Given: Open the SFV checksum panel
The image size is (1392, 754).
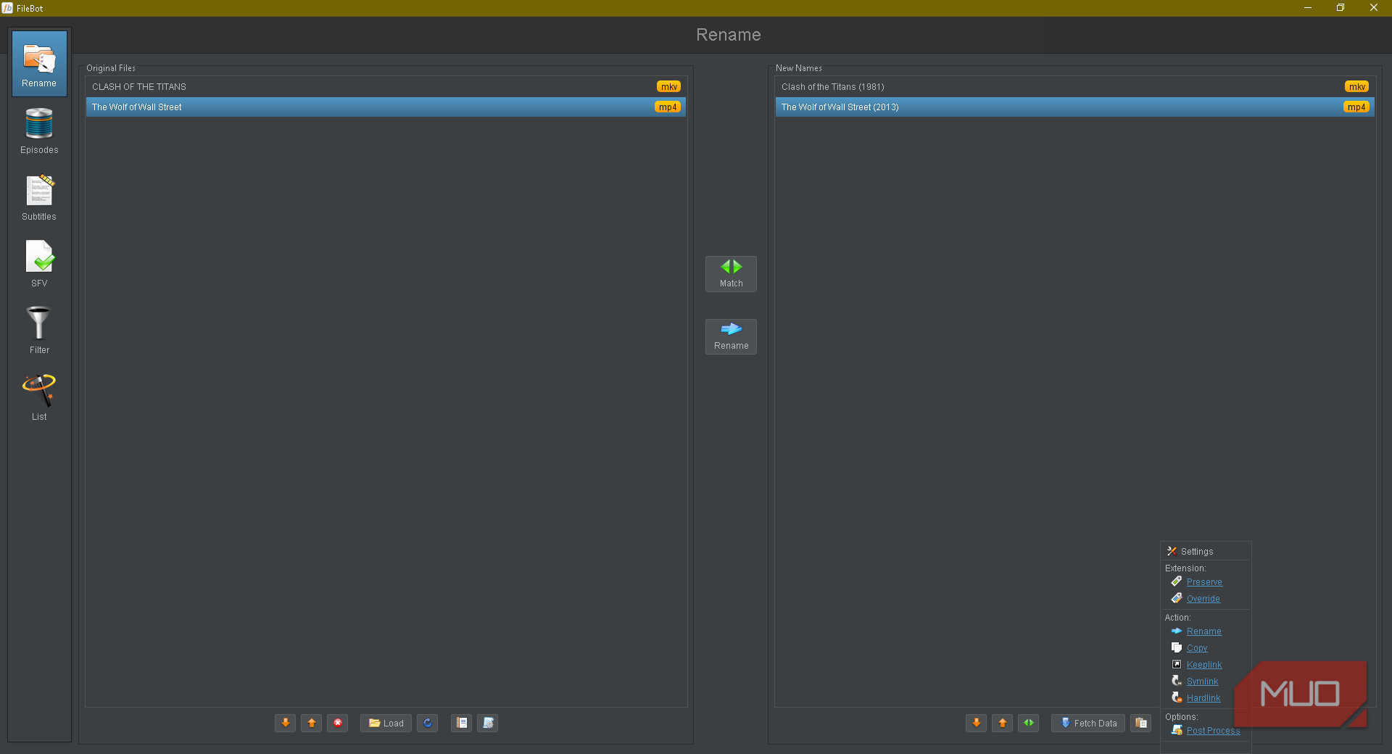Looking at the screenshot, I should 39,264.
